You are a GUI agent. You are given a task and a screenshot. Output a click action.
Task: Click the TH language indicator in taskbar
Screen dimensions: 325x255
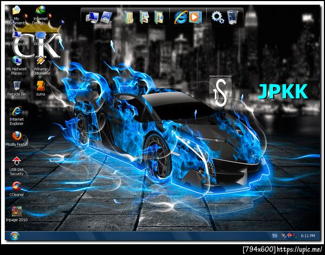(x=275, y=236)
